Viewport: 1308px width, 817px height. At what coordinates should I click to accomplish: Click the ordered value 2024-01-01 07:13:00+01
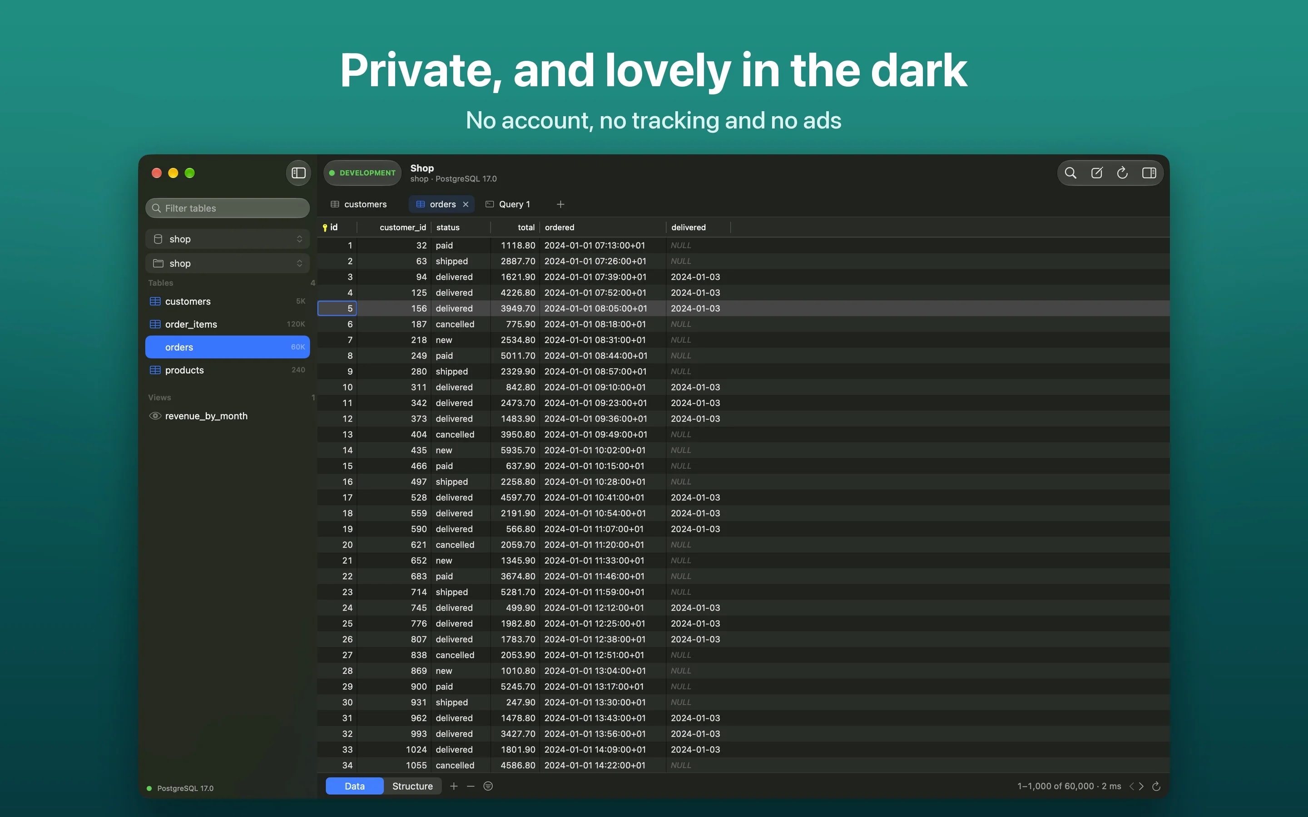tap(603, 245)
